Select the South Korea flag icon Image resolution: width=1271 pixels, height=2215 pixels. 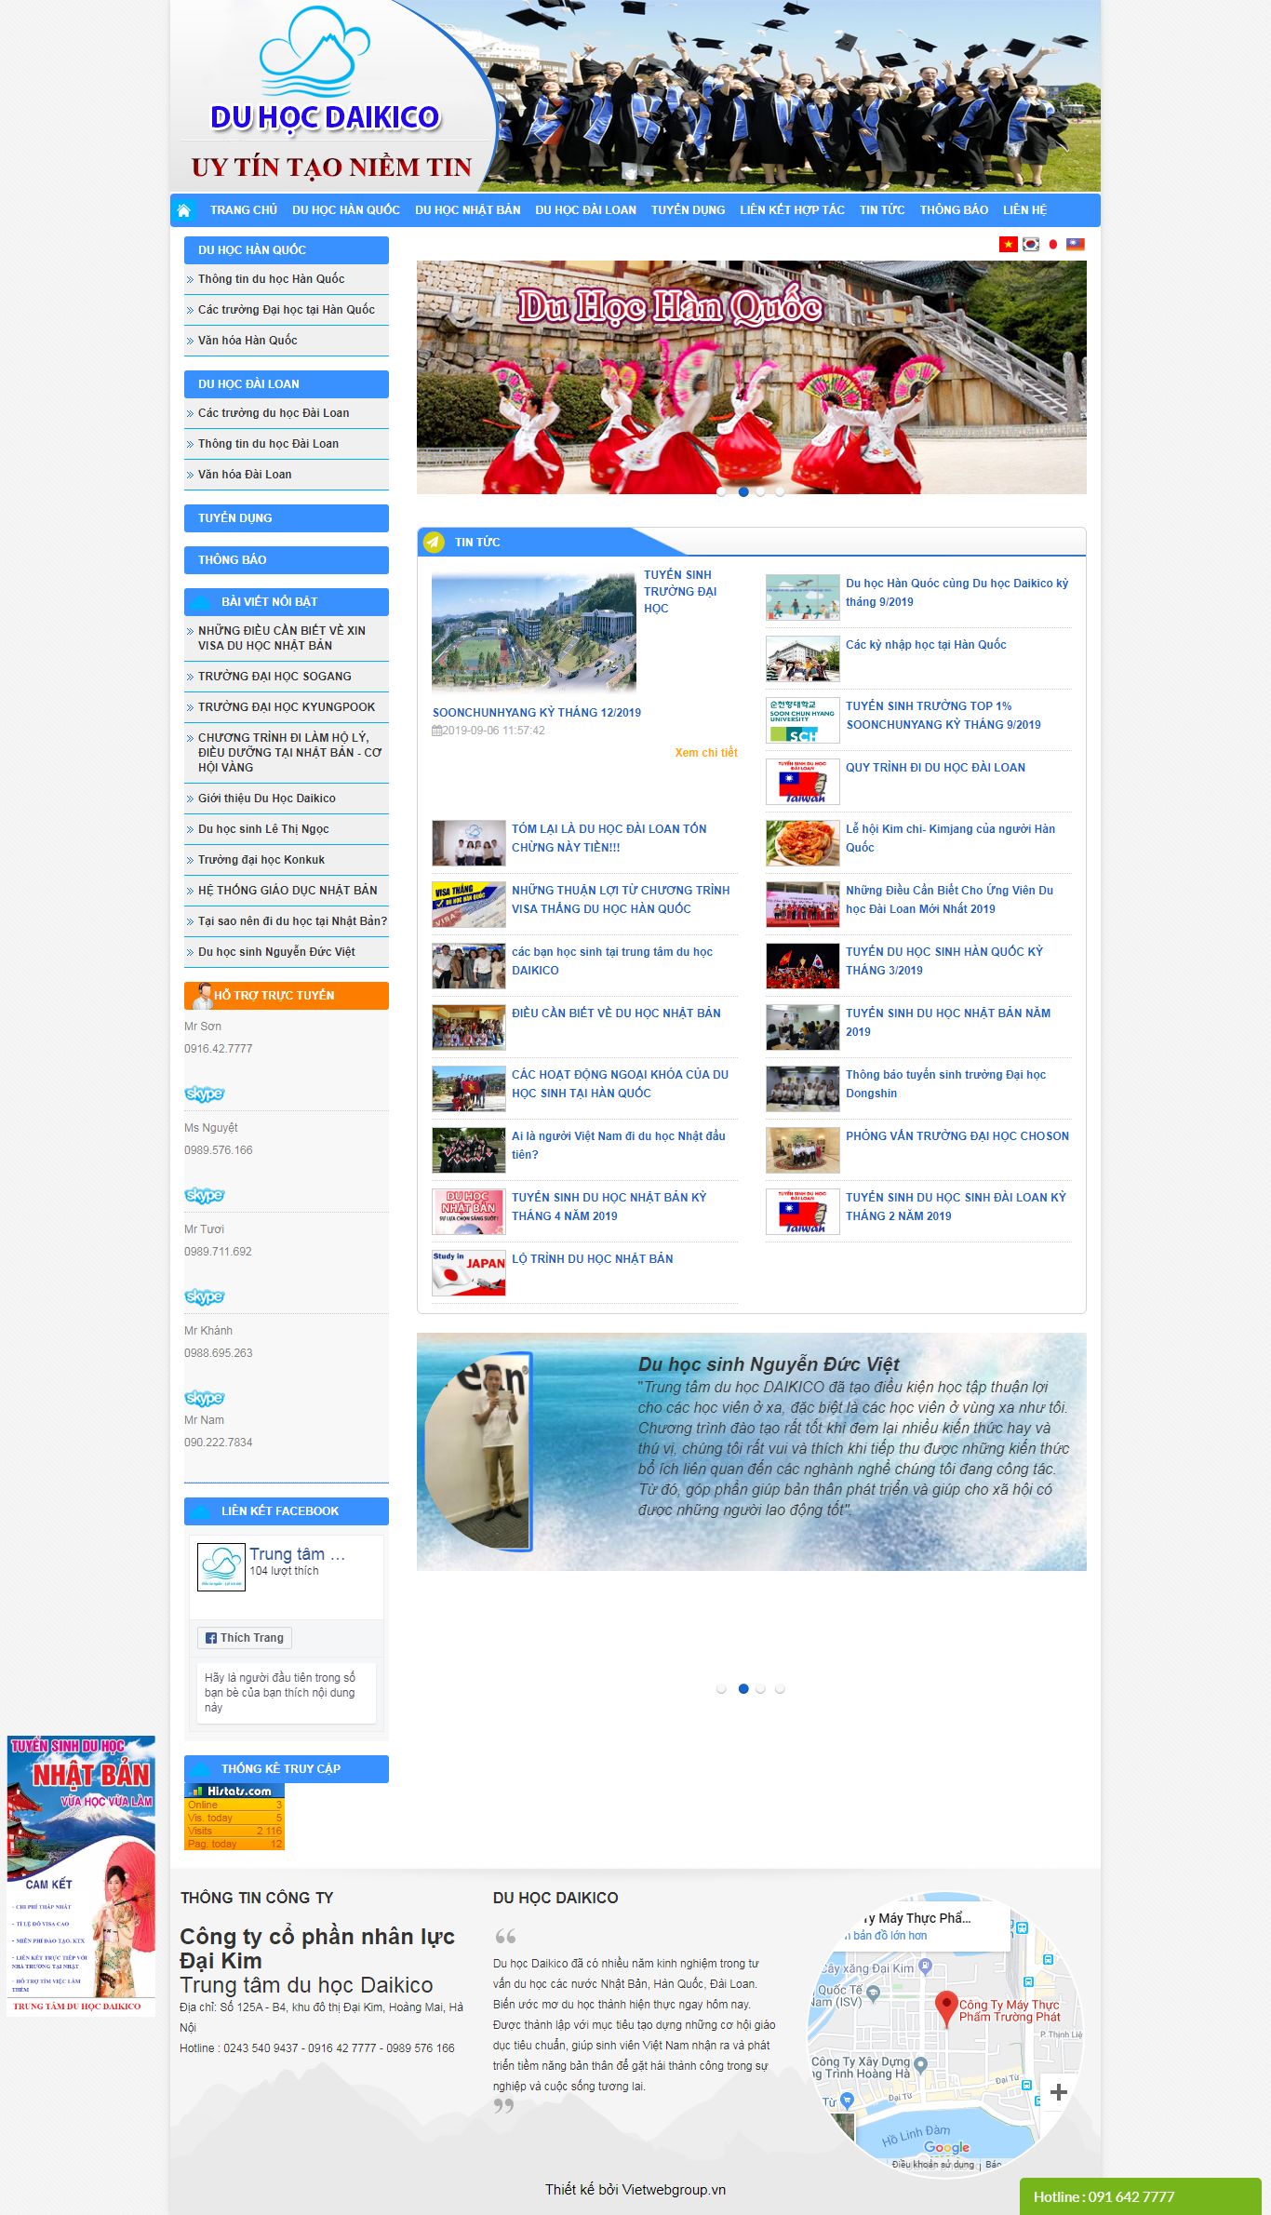coord(1031,244)
